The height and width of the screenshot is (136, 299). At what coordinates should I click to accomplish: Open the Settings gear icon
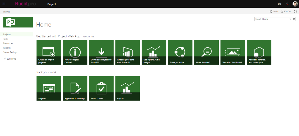click(x=279, y=4)
